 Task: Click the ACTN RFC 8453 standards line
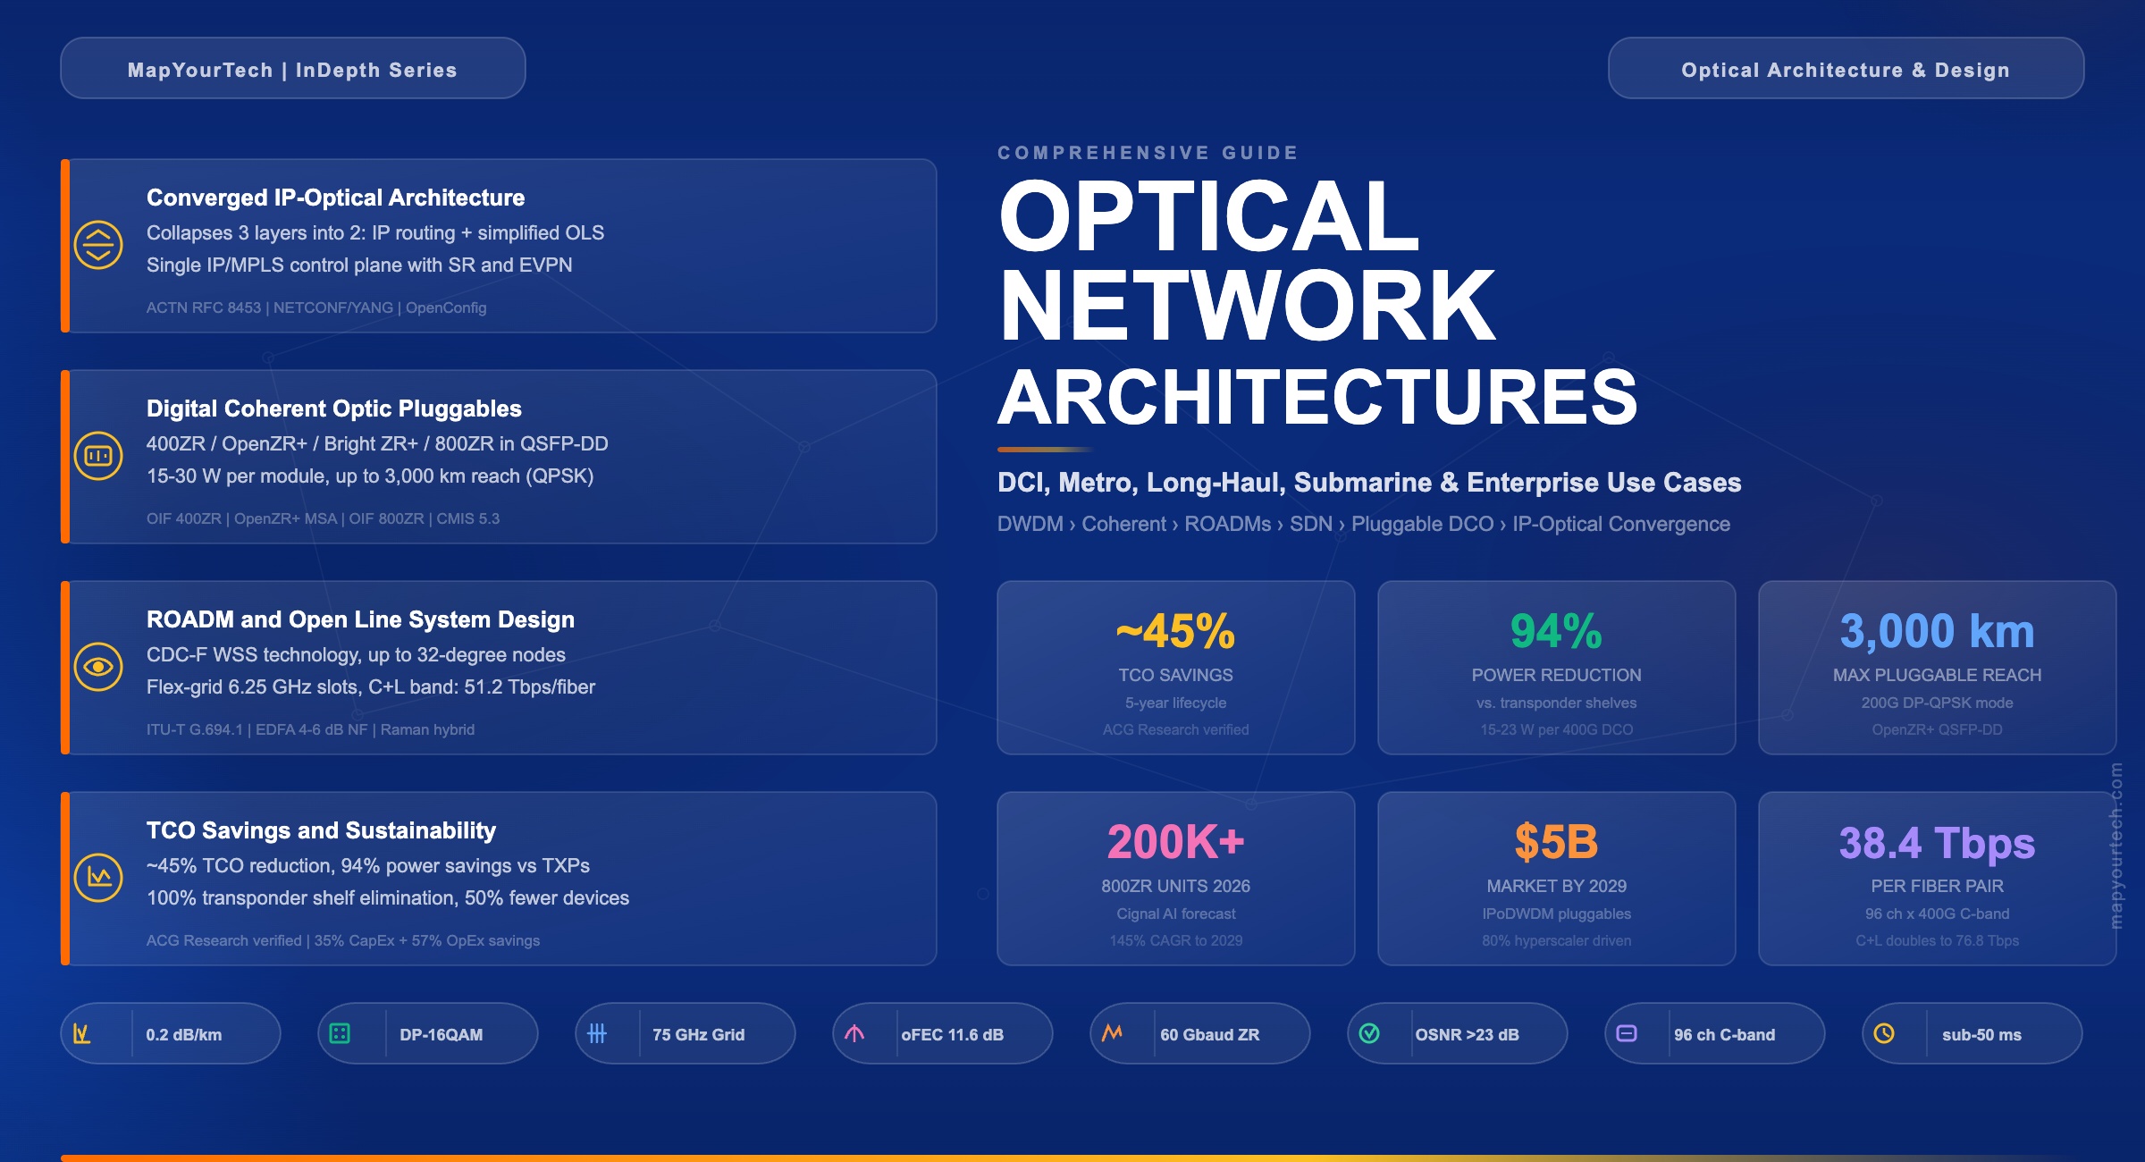[x=316, y=307]
